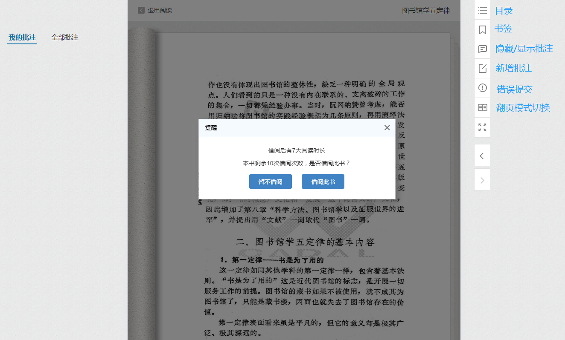Click the 新增批注 add annotation icon
565x340 pixels.
pos(482,68)
